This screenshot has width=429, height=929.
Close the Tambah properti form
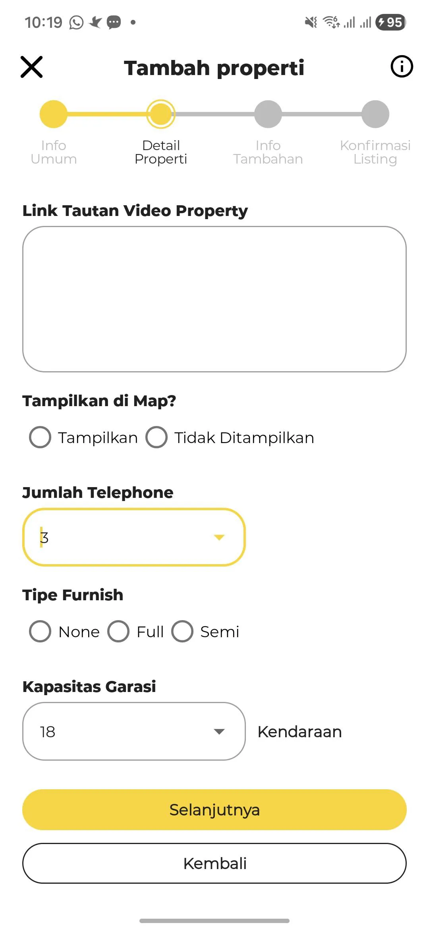point(32,67)
